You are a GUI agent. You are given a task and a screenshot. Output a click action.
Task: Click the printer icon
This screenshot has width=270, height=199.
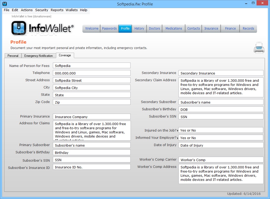coord(259,48)
